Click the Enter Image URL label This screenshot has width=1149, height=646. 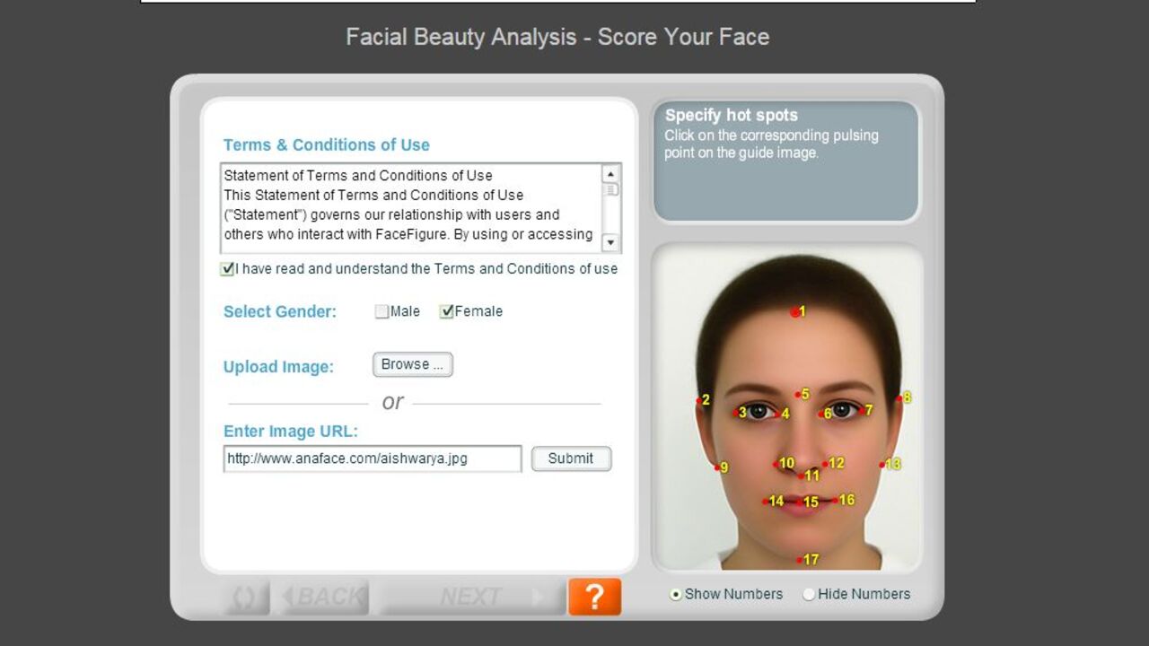[x=291, y=432]
